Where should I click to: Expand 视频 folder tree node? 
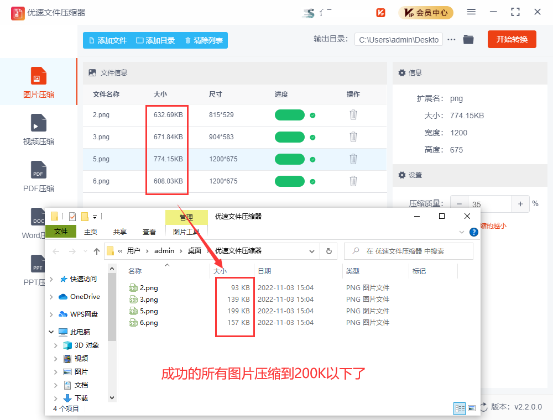coord(56,359)
